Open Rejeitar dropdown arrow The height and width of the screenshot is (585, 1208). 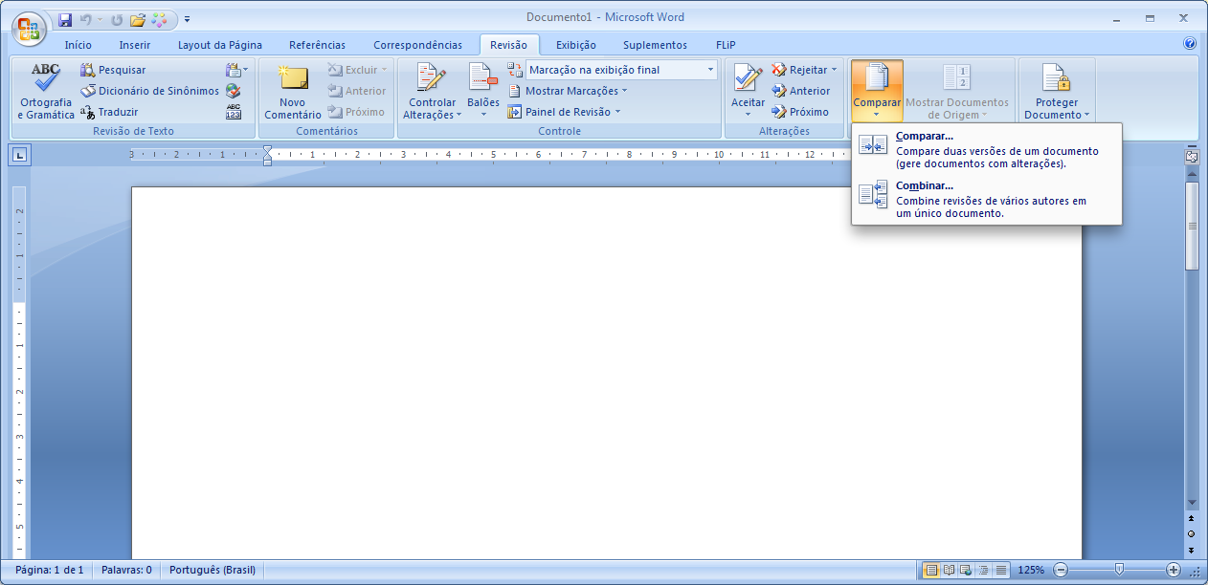tap(834, 70)
